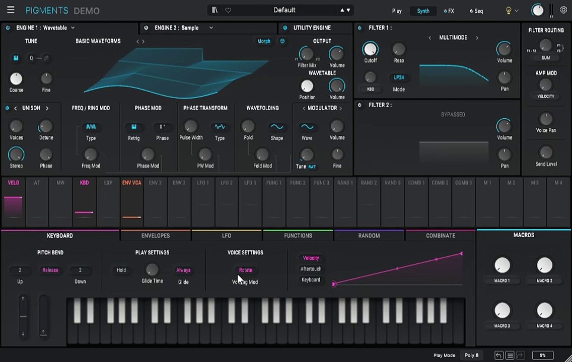
Task: Toggle the Morph button on wavetable
Action: point(264,41)
